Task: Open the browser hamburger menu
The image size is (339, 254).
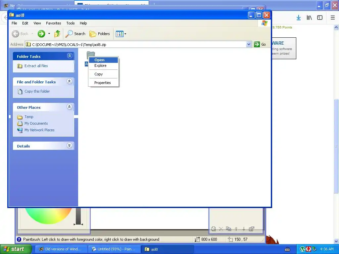Action: 333,18
